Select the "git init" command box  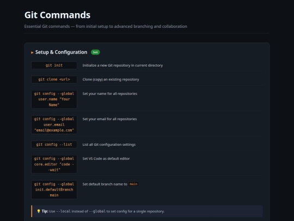point(54,65)
